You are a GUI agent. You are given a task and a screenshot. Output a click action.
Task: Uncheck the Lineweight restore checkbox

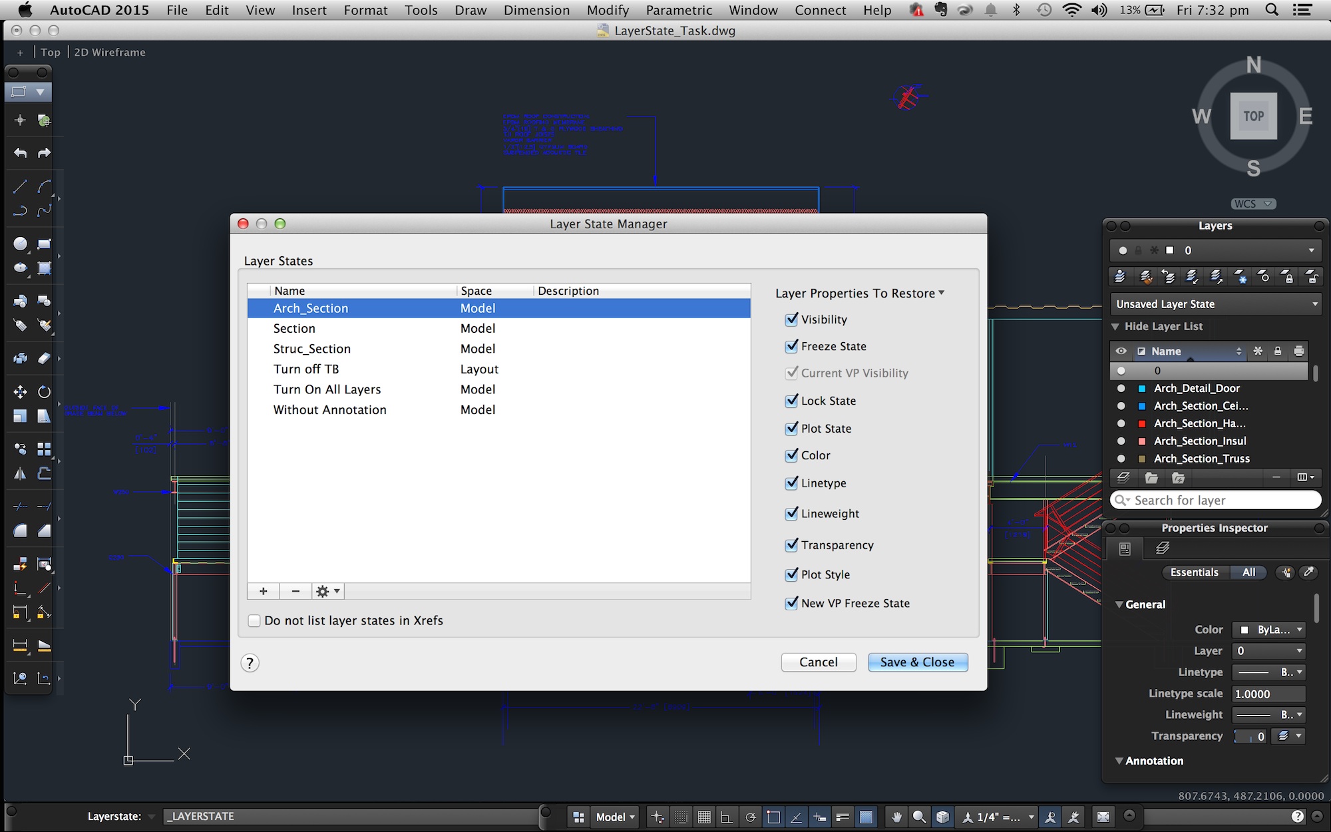tap(791, 513)
